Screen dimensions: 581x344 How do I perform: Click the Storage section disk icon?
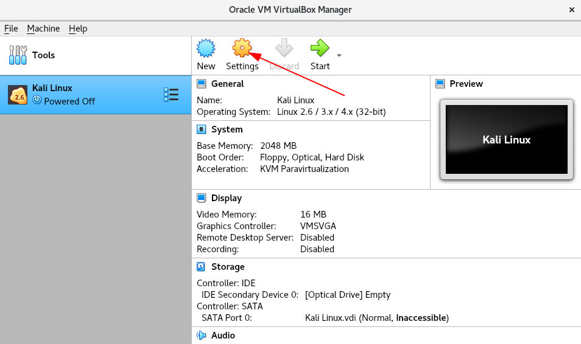[x=201, y=267]
